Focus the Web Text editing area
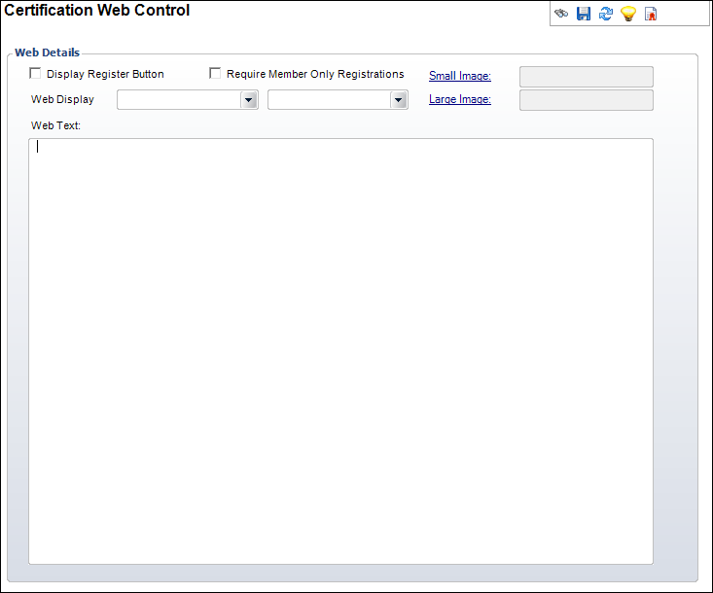Image resolution: width=713 pixels, height=593 pixels. 340,351
